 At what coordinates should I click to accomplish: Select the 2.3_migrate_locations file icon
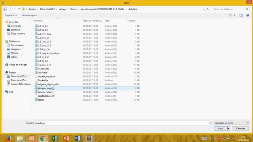click(x=36, y=53)
